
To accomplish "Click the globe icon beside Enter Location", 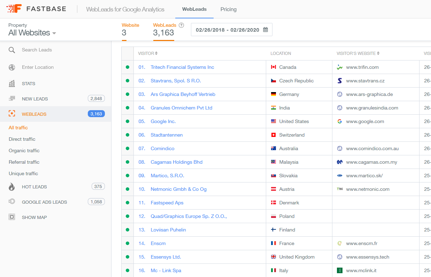I will click(x=12, y=67).
